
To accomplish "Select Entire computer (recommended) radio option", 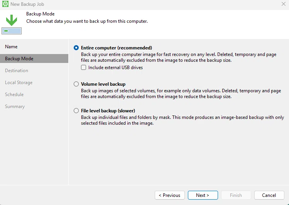I will click(76, 48).
